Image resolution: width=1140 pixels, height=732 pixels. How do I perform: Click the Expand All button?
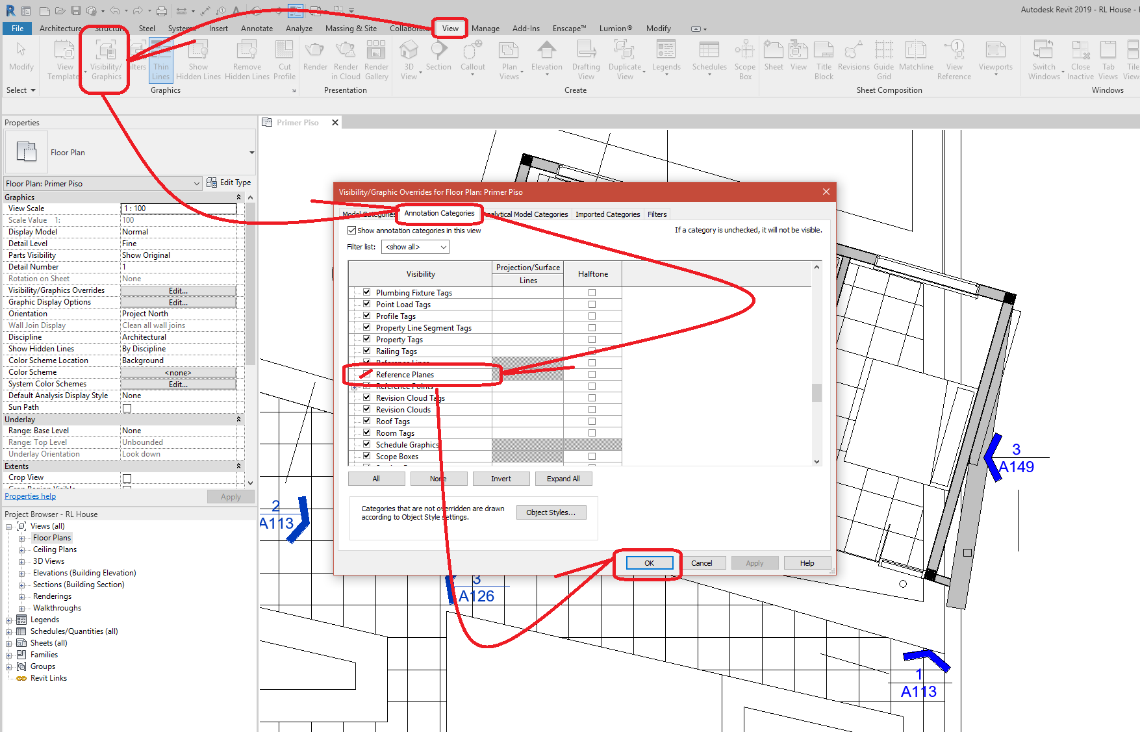[563, 479]
